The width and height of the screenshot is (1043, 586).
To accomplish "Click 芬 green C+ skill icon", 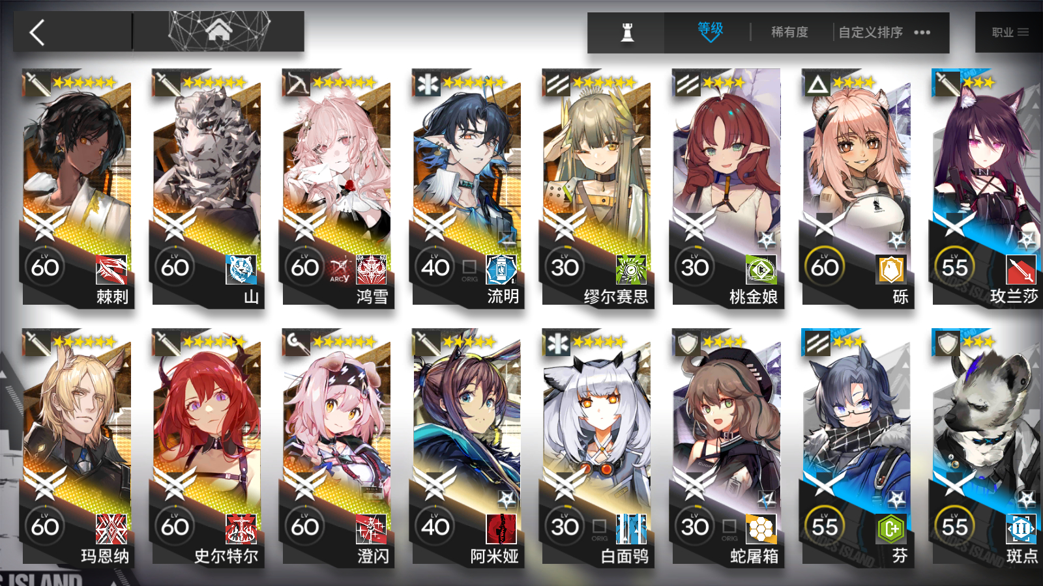I will (891, 529).
